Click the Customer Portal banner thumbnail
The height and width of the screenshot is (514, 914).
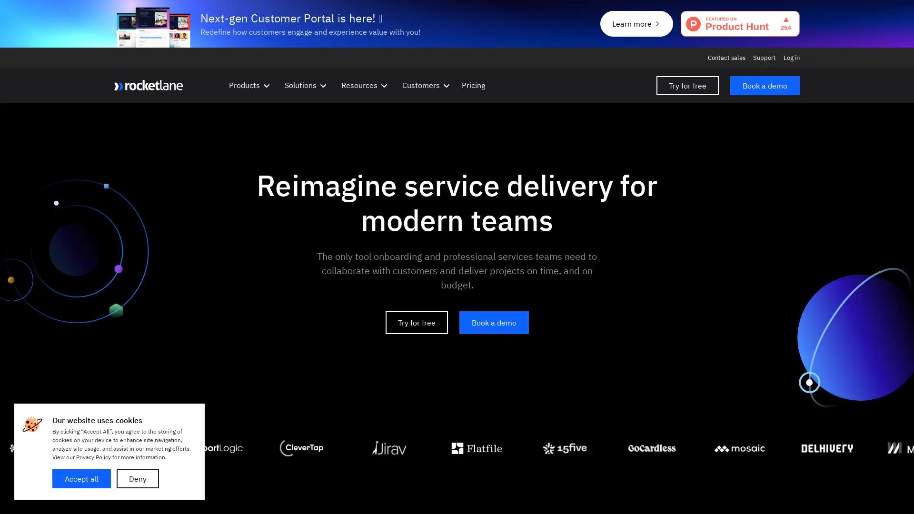click(x=153, y=27)
